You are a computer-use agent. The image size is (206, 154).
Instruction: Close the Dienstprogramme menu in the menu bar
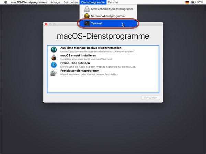click(x=93, y=2)
